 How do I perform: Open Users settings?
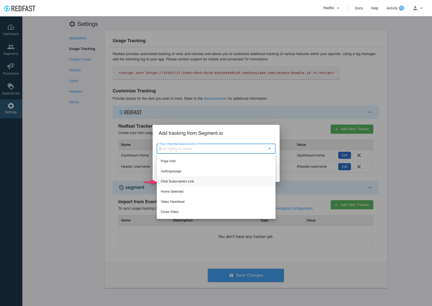click(74, 81)
